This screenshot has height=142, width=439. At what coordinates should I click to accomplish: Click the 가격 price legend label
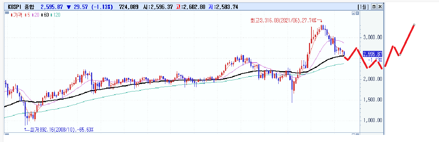point(16,15)
